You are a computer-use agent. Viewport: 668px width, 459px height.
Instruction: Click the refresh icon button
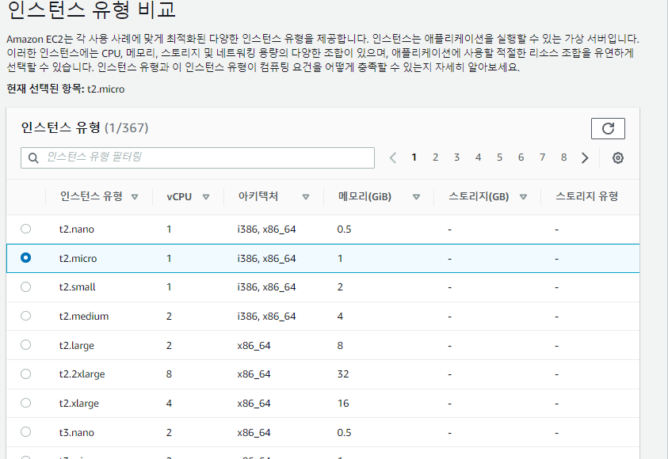608,128
